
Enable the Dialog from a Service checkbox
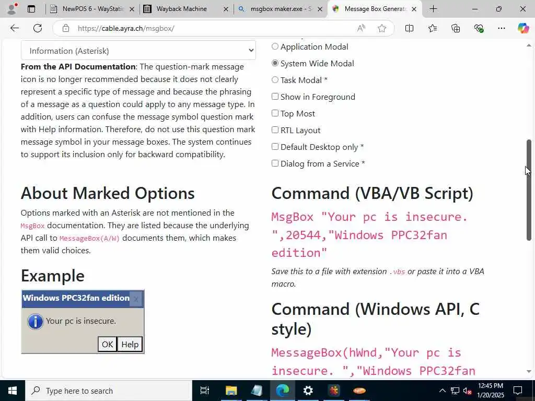click(x=275, y=163)
